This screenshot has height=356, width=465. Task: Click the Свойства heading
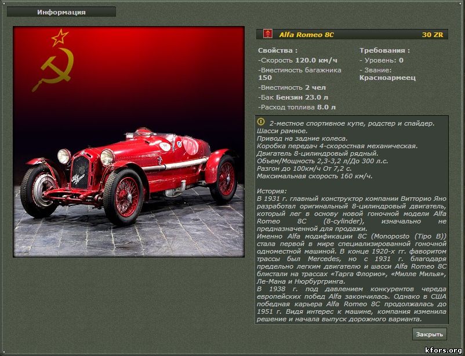278,50
